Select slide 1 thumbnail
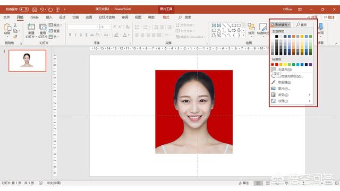The height and width of the screenshot is (191, 340). click(27, 60)
